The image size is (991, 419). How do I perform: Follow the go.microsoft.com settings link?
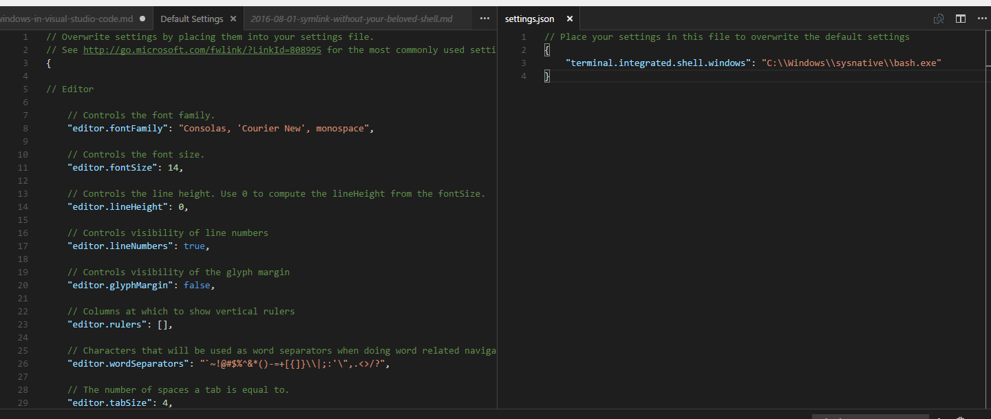pos(202,50)
